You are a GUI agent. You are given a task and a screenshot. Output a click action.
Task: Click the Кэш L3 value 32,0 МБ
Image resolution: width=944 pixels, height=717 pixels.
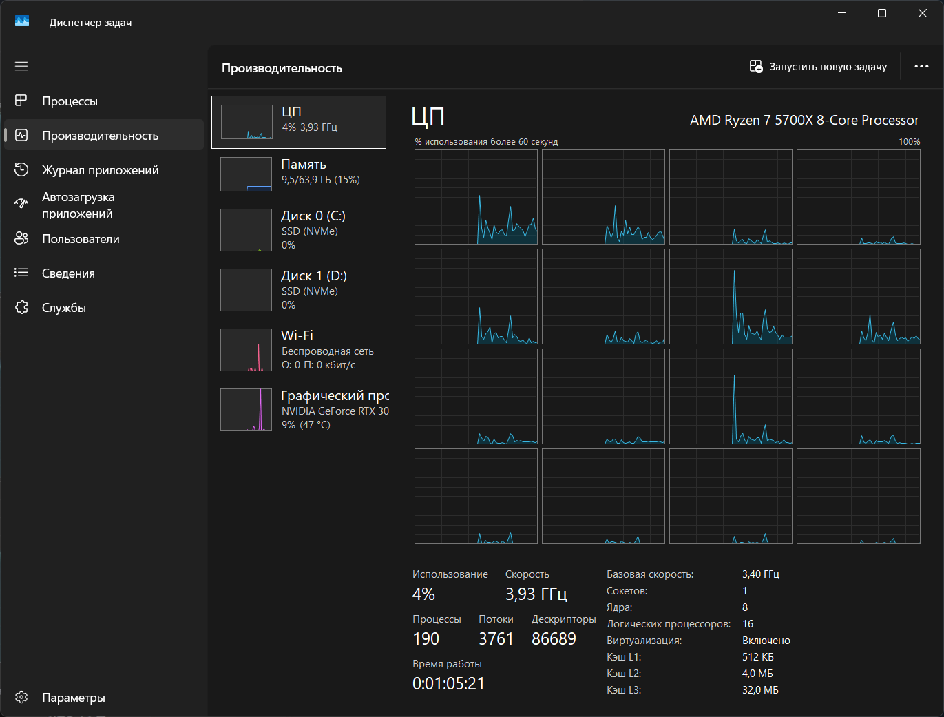tap(760, 690)
